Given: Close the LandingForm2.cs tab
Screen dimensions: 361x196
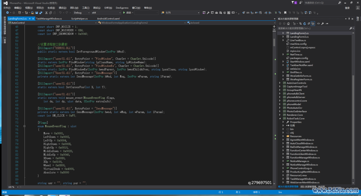Looking at the screenshot, I should [33, 19].
